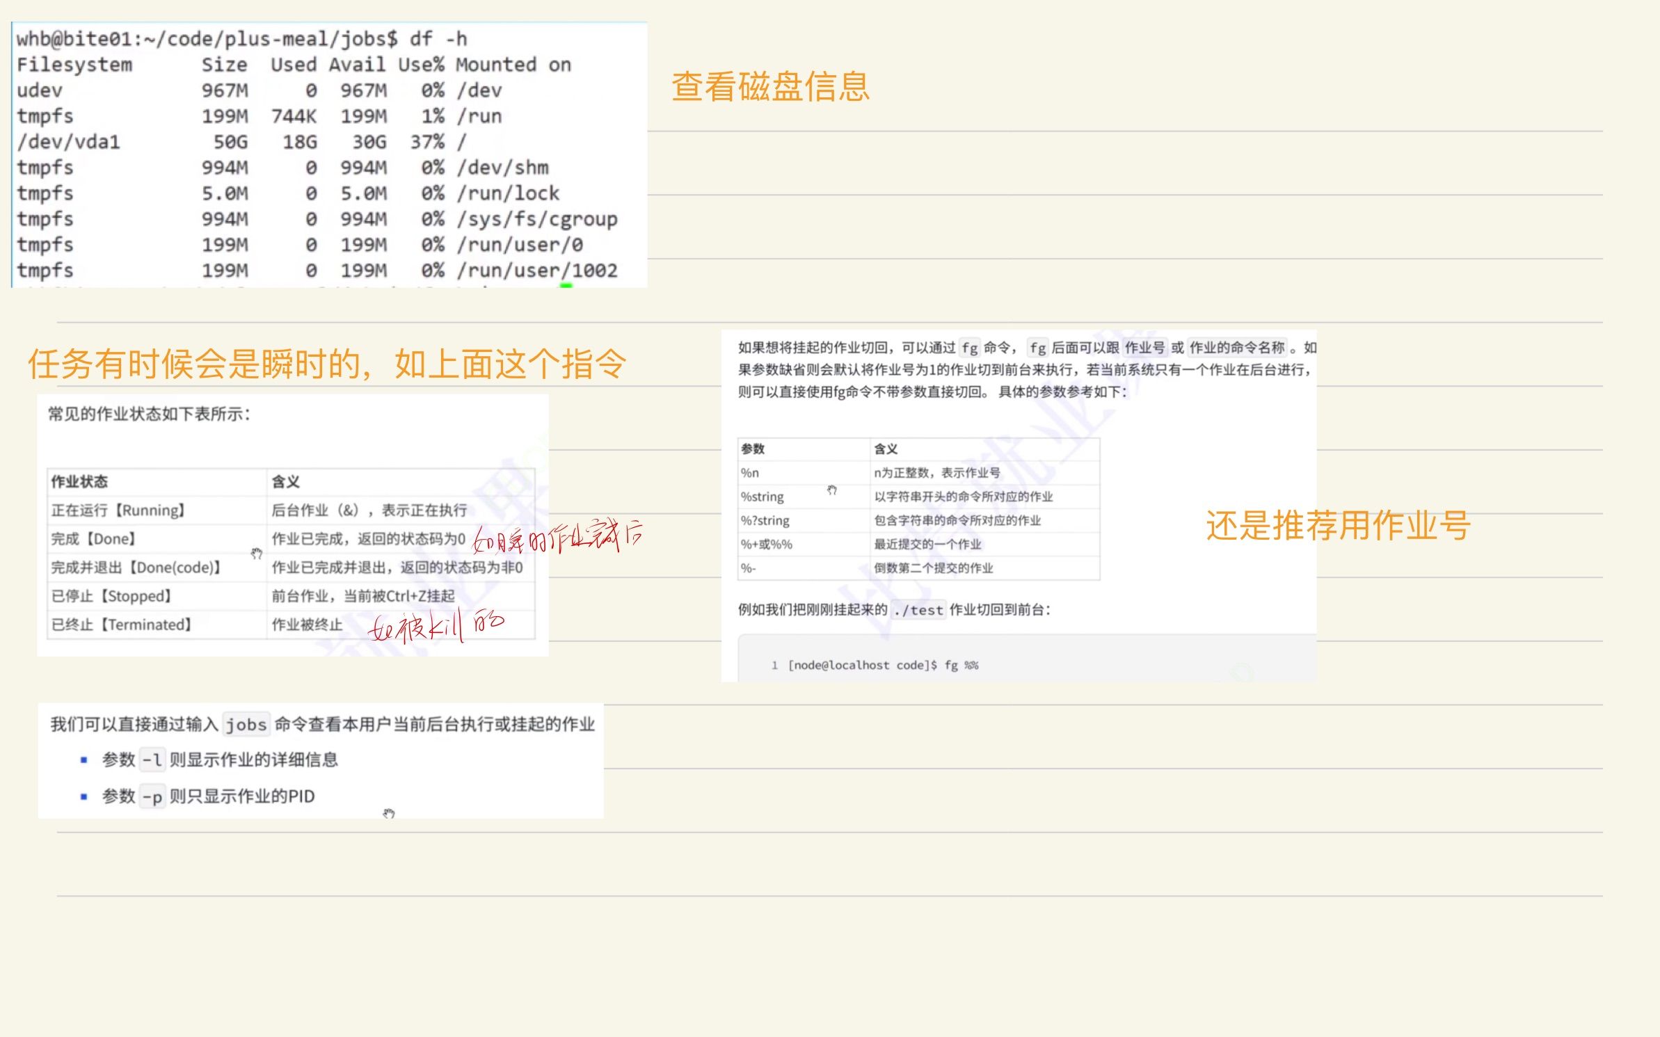The height and width of the screenshot is (1037, 1660).
Task: Select the 作业号 highlighted chip
Action: coord(1147,347)
